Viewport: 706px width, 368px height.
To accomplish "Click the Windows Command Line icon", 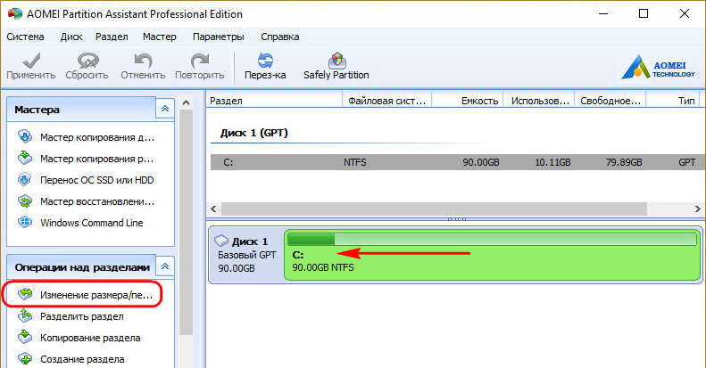I will pos(25,222).
